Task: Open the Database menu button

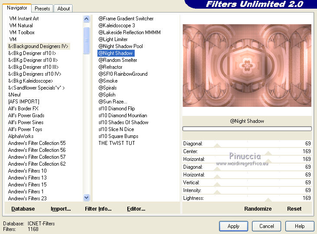Action: point(23,209)
